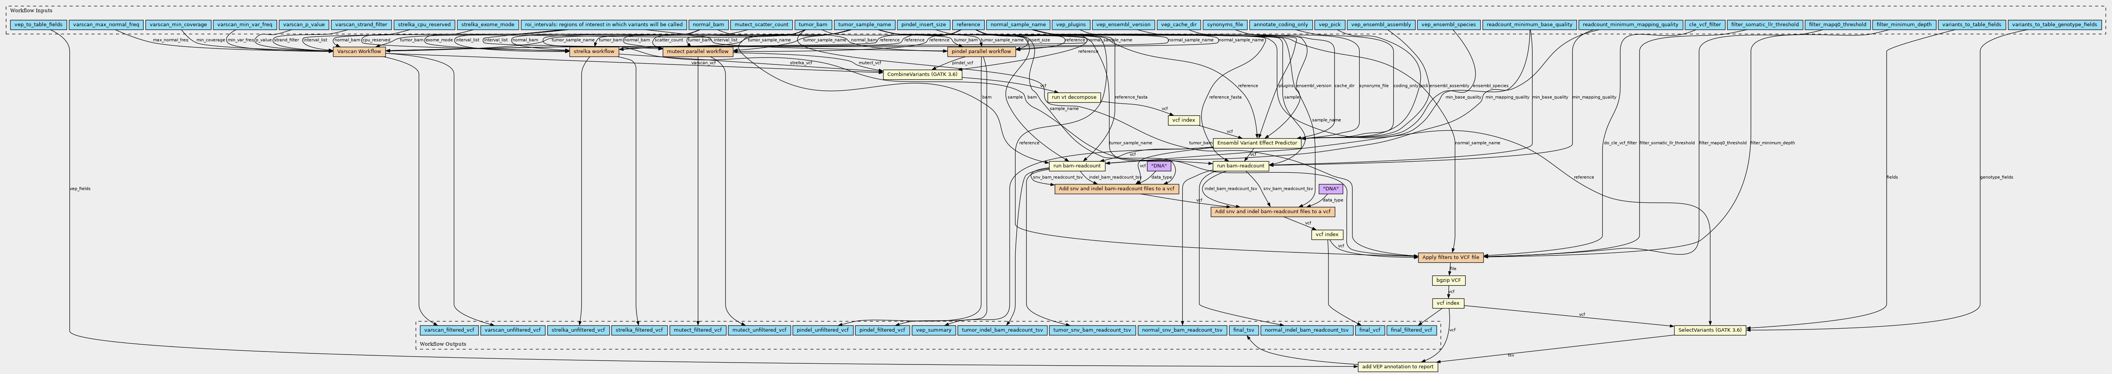2112x374 pixels.
Task: Click the Ensembl Variant Effect Predictor step
Action: pyautogui.click(x=1256, y=143)
